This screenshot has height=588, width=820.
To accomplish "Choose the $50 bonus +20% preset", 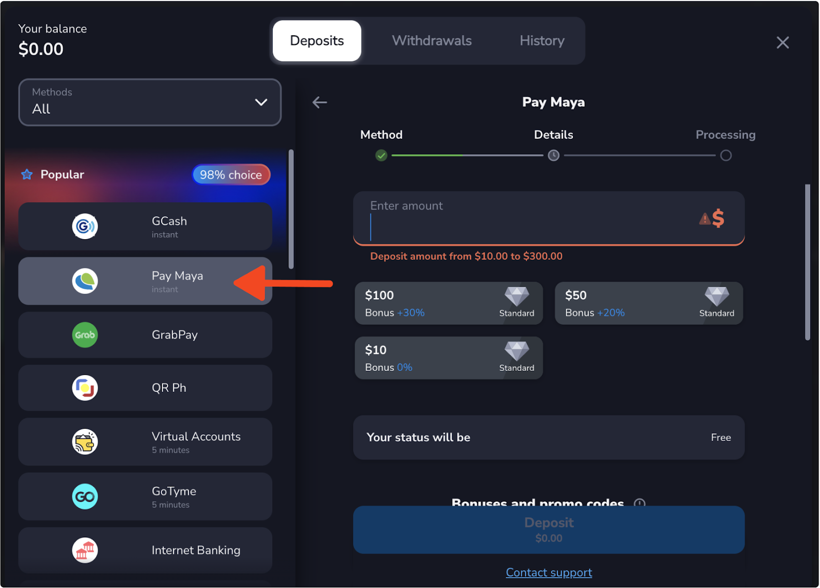I will [x=648, y=303].
